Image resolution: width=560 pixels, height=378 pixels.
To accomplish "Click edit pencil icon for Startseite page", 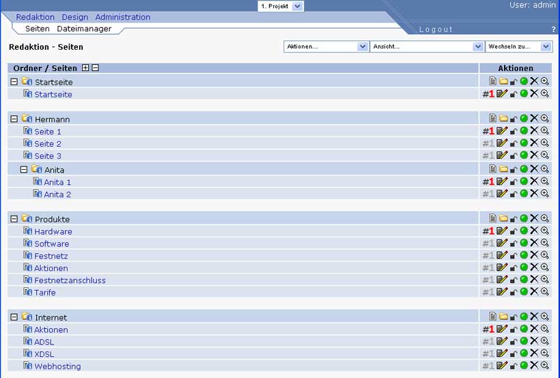I will (502, 93).
